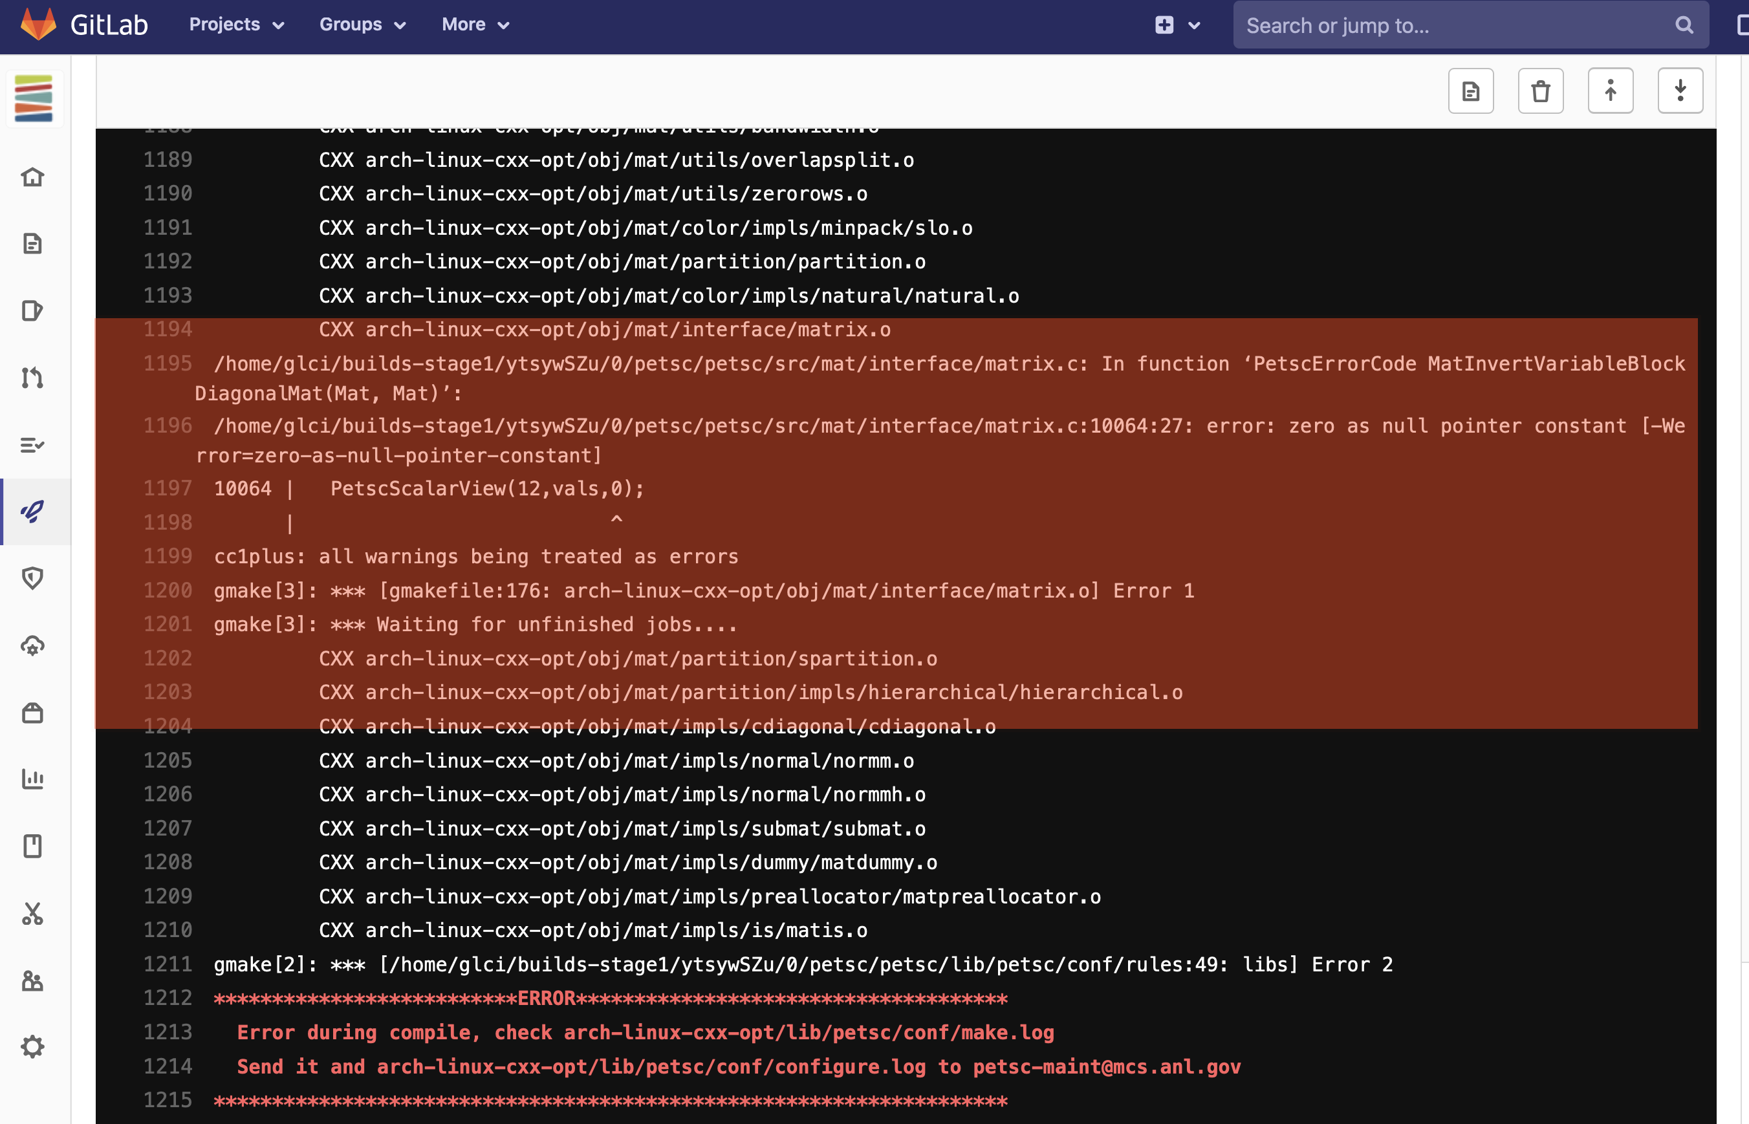Click the 'overlapsplit.o' compile line
Viewport: 1749px width, 1124px height.
[616, 160]
